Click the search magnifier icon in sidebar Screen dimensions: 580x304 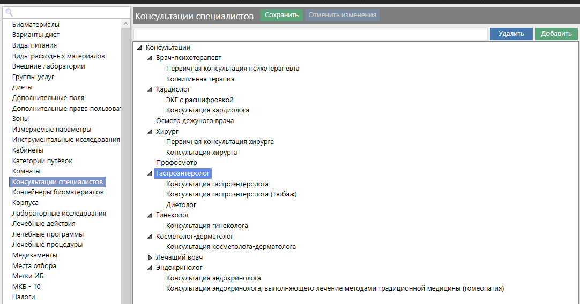coord(9,12)
